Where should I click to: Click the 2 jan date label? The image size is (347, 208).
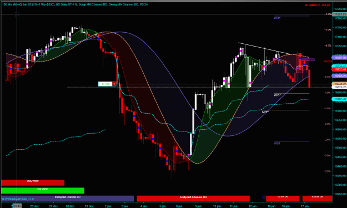pos(108,206)
